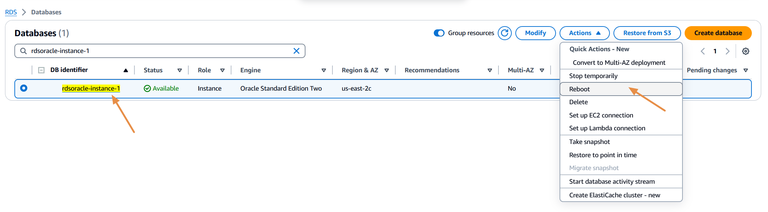
Task: Open the Status column filter dropdown
Action: (x=180, y=70)
